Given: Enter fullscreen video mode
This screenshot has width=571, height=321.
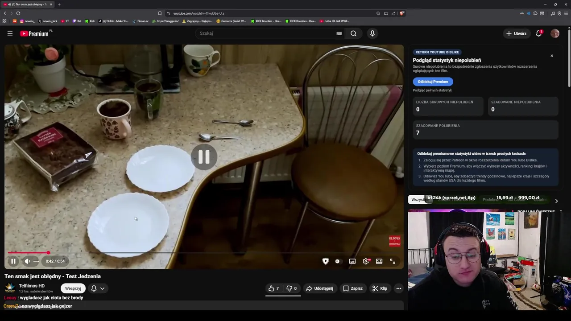Looking at the screenshot, I should [x=393, y=261].
